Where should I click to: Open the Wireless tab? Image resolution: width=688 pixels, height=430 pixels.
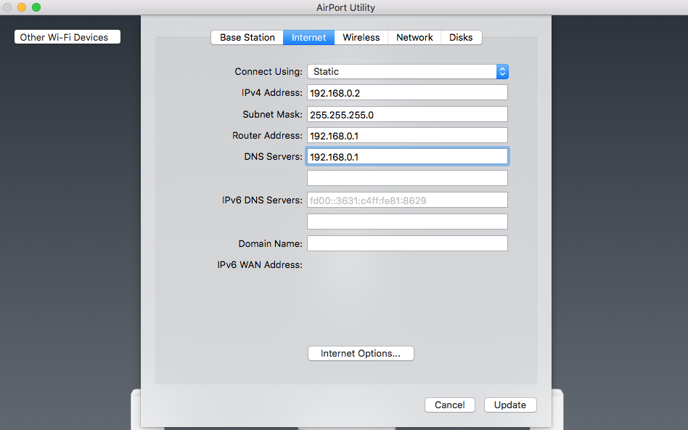pos(361,37)
